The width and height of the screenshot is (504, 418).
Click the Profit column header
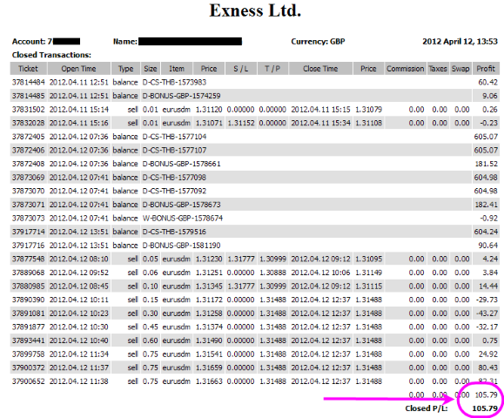point(486,69)
